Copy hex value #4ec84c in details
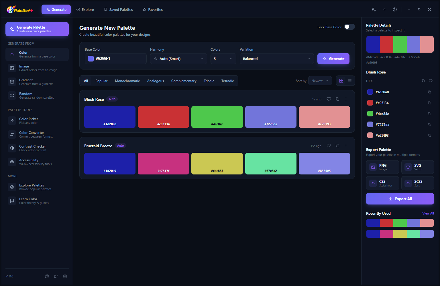Screen dimensions: 440x286 (x=429, y=114)
